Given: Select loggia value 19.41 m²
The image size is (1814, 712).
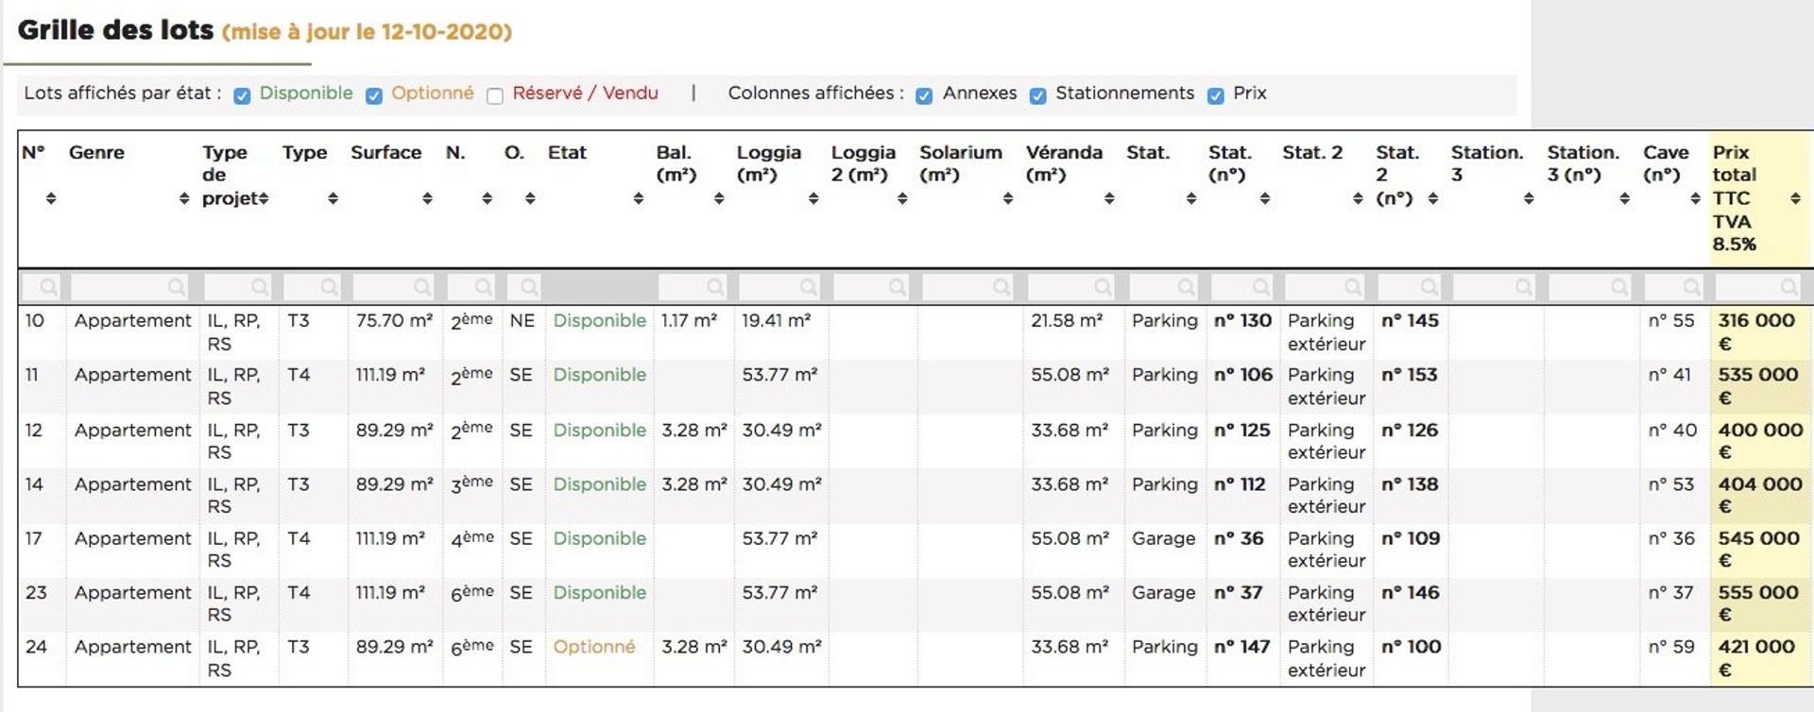Looking at the screenshot, I should (x=776, y=321).
